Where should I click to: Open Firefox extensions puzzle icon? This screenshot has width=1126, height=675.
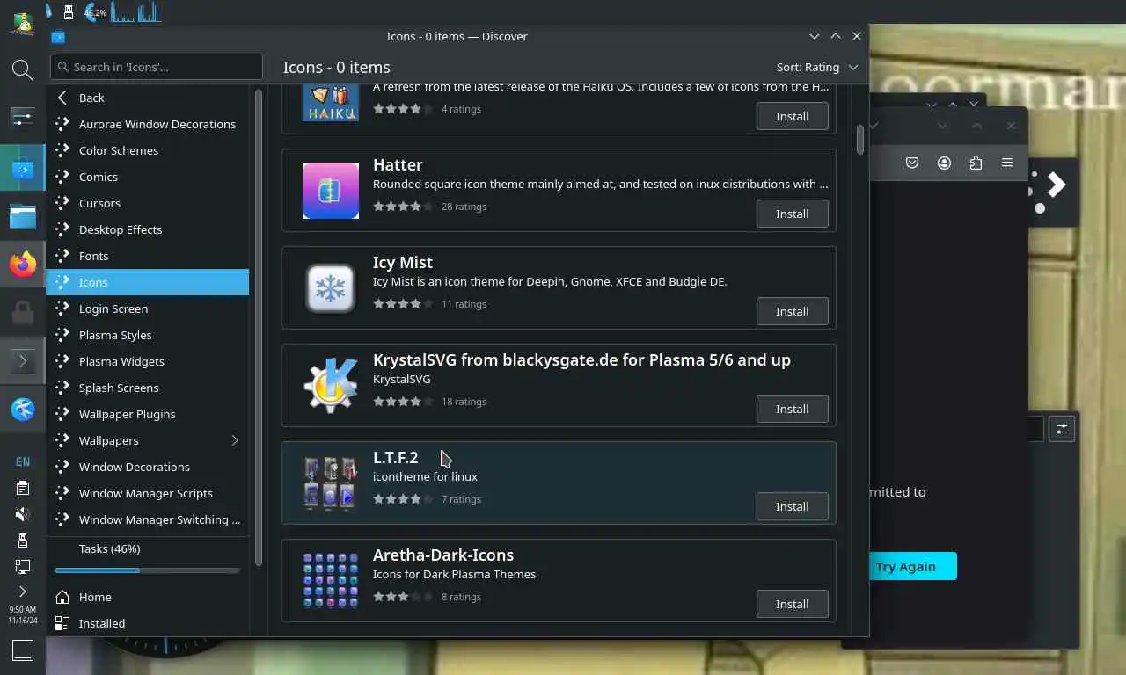[976, 163]
